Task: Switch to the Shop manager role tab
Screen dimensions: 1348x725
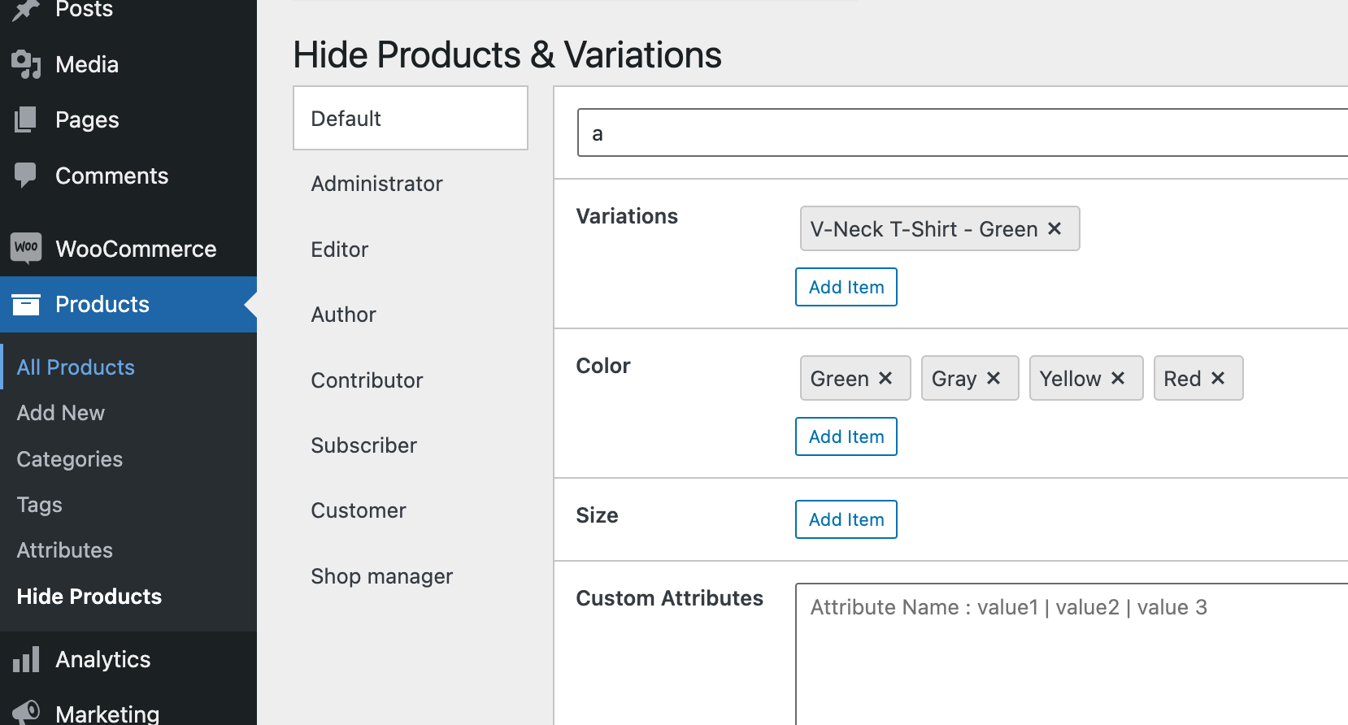Action: point(381,576)
